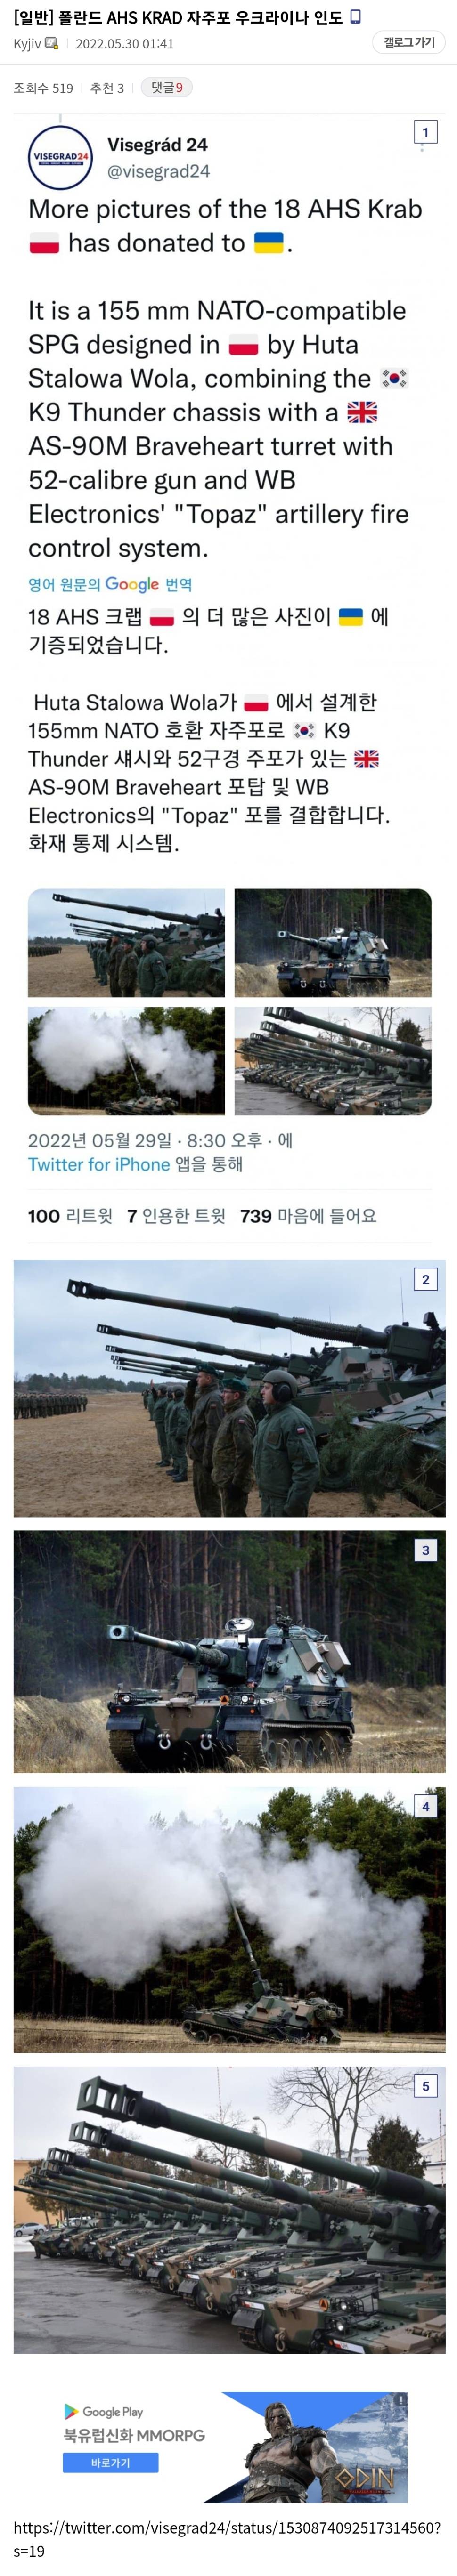The width and height of the screenshot is (457, 2576).
Task: Click image number badge 1 on the tweet
Action: point(425,132)
